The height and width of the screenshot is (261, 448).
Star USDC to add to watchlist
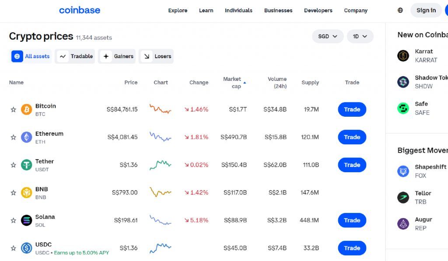(x=14, y=248)
